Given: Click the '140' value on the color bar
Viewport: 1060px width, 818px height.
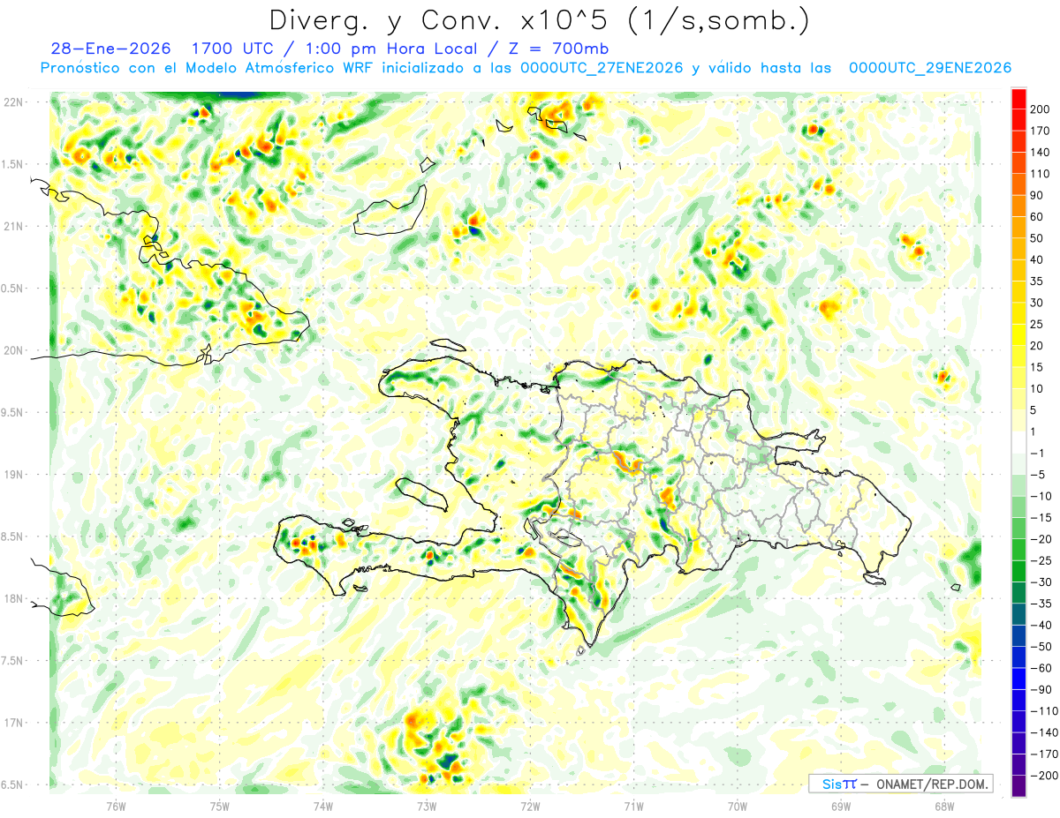Looking at the screenshot, I should [1040, 153].
